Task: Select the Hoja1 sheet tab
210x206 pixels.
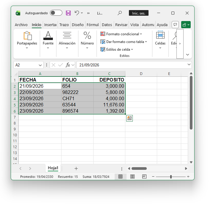Action: pyautogui.click(x=53, y=168)
